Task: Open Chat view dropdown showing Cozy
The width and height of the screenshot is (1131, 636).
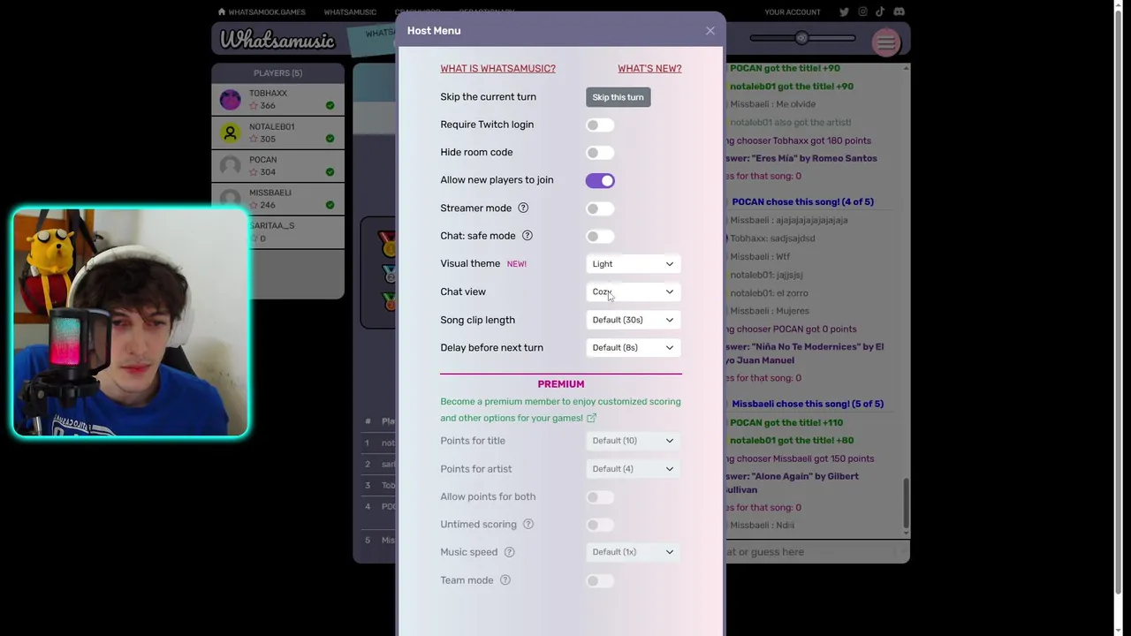Action: coord(634,291)
